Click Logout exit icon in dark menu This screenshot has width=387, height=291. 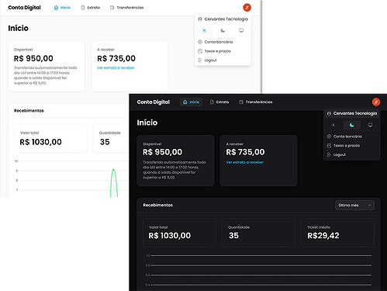329,154
